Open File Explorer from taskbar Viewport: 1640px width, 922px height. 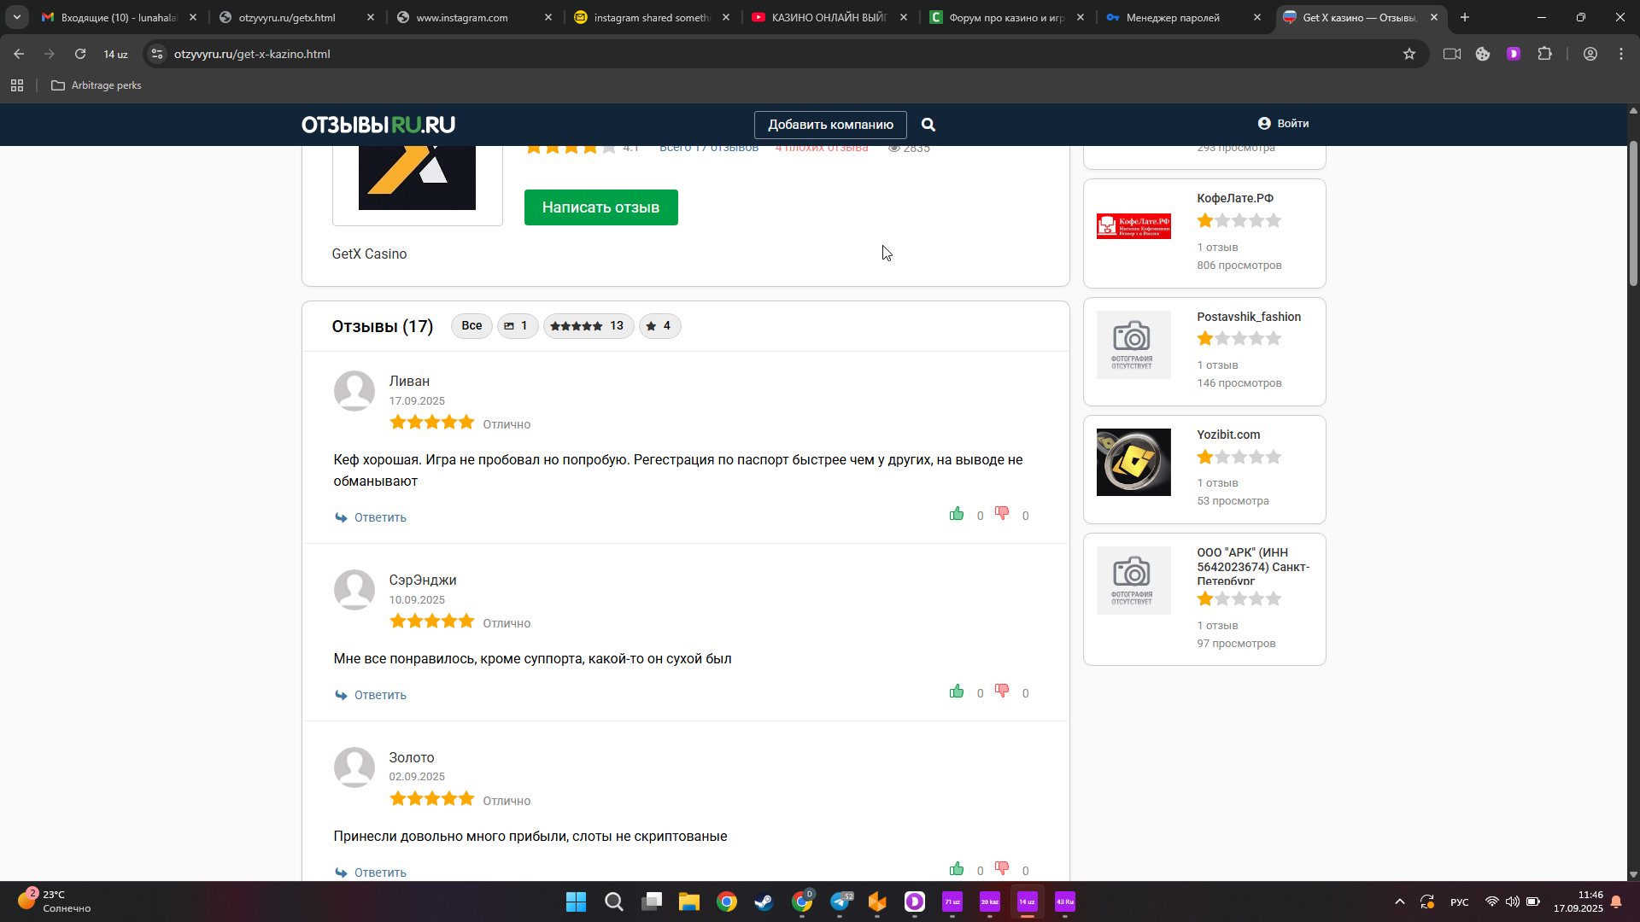click(x=688, y=902)
